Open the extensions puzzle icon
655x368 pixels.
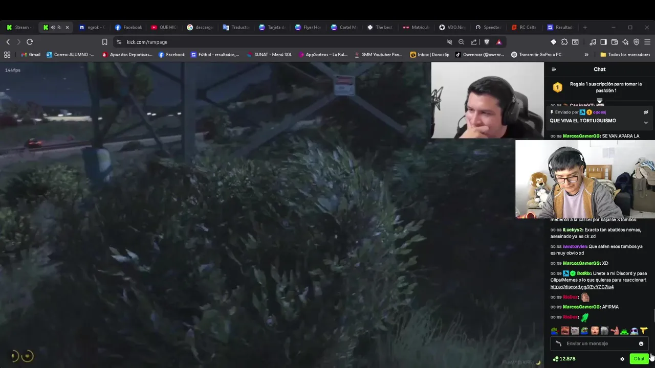[564, 42]
